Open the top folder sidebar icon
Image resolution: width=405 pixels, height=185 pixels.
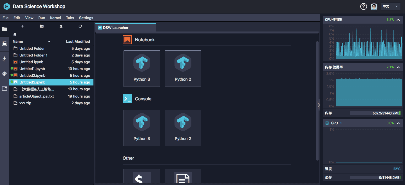coord(5,29)
